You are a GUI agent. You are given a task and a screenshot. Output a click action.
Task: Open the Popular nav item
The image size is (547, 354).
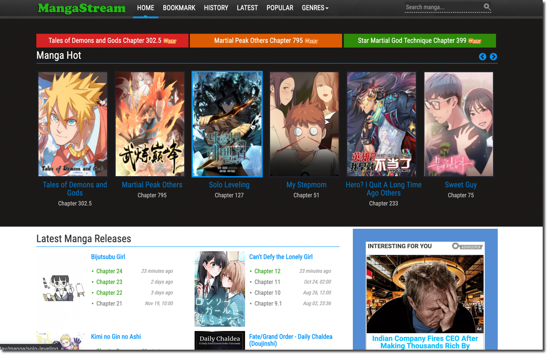[x=280, y=8]
